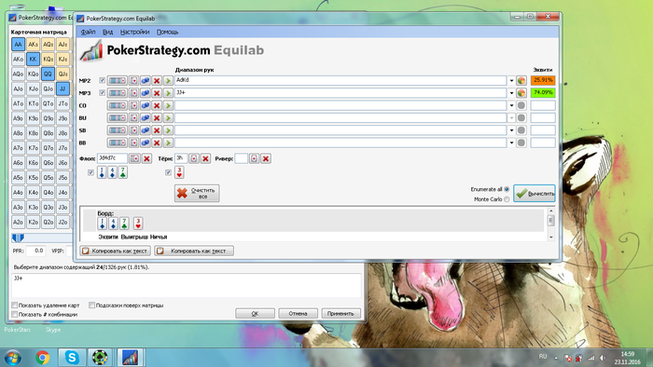653x367 pixels.
Task: Open the range matrix selector for MP2
Action: pos(117,81)
